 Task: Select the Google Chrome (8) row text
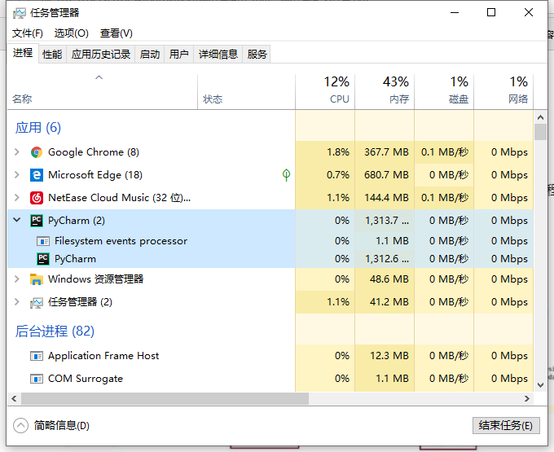coord(94,152)
